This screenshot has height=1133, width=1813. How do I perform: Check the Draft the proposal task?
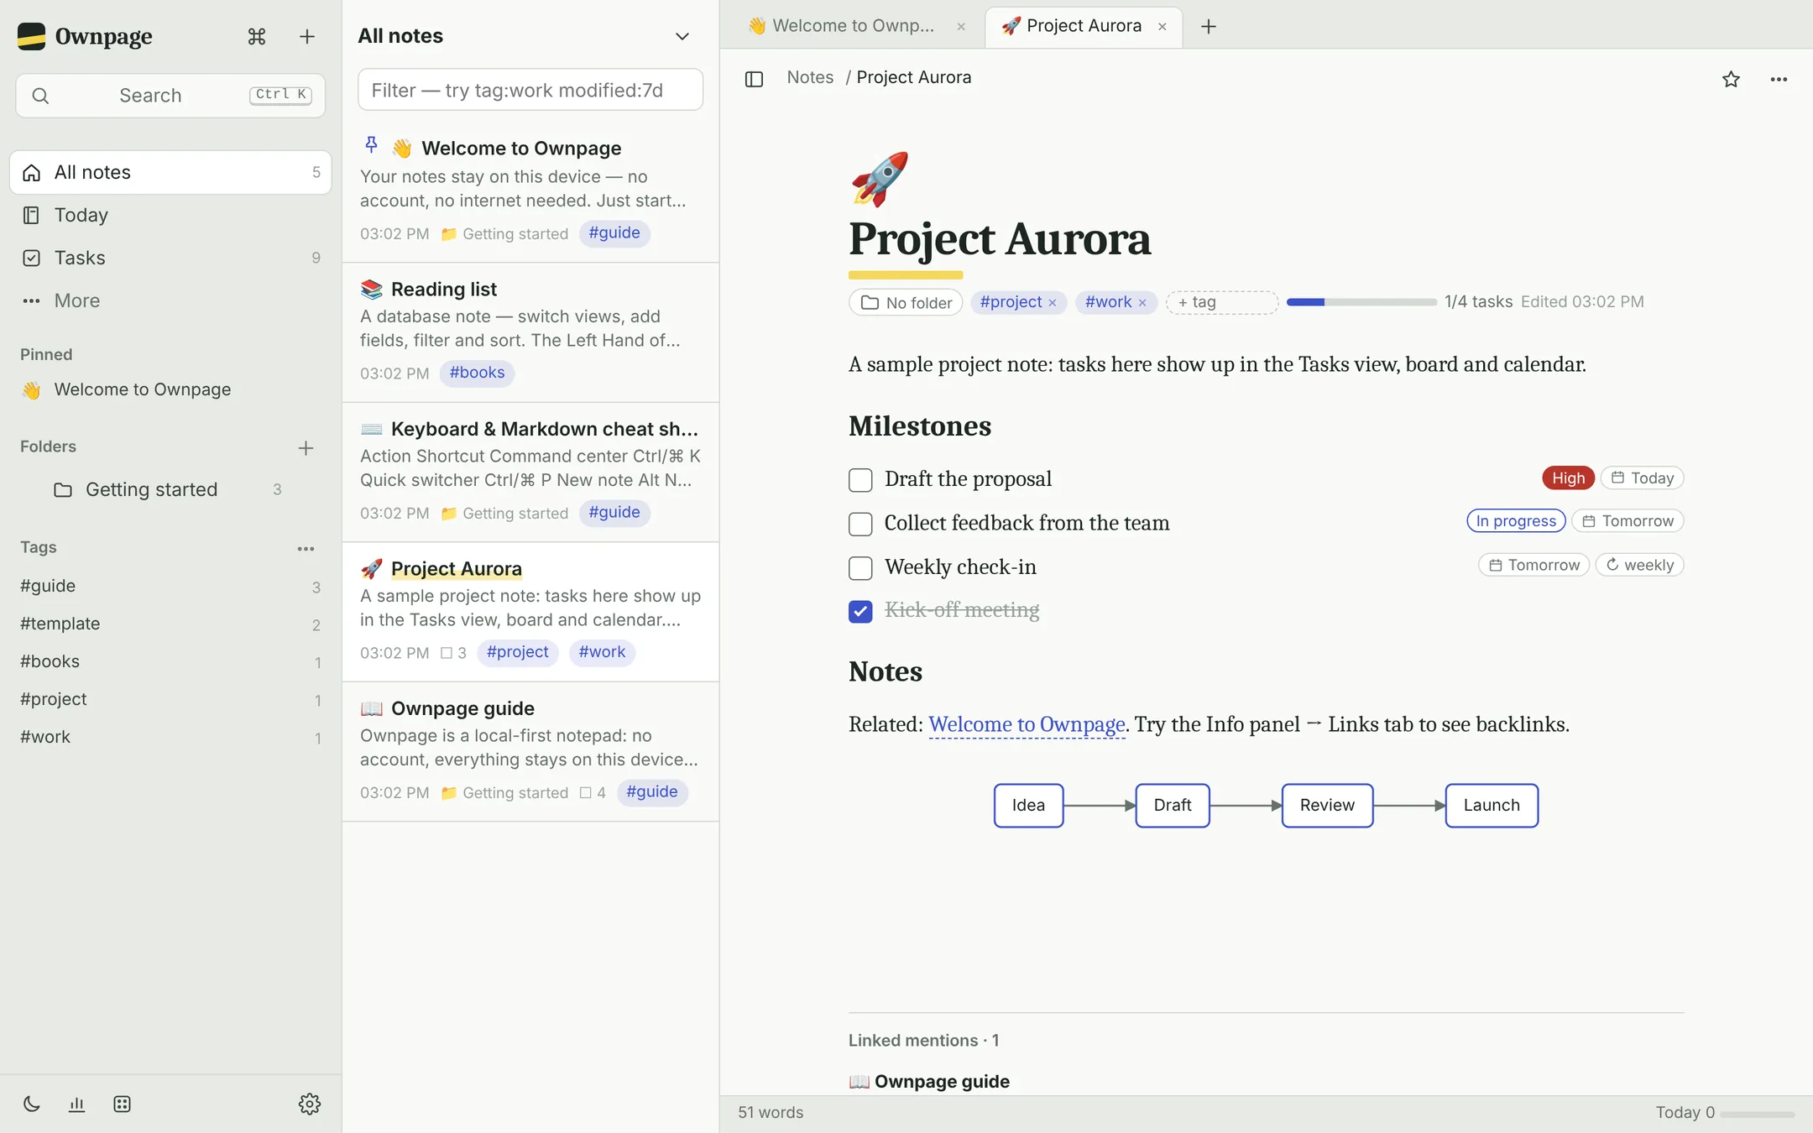860,480
